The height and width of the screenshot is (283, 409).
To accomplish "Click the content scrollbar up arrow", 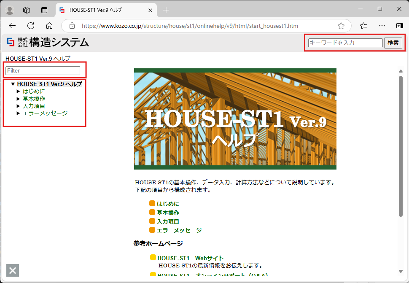I will 401,71.
